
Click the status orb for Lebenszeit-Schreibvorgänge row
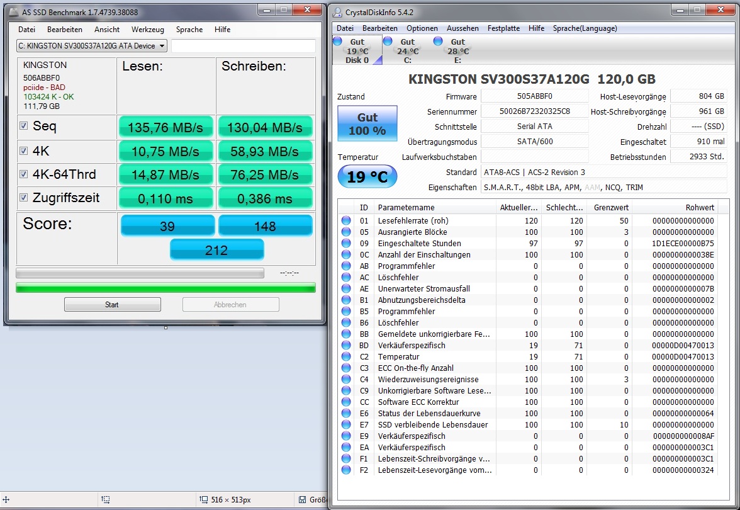pyautogui.click(x=346, y=458)
